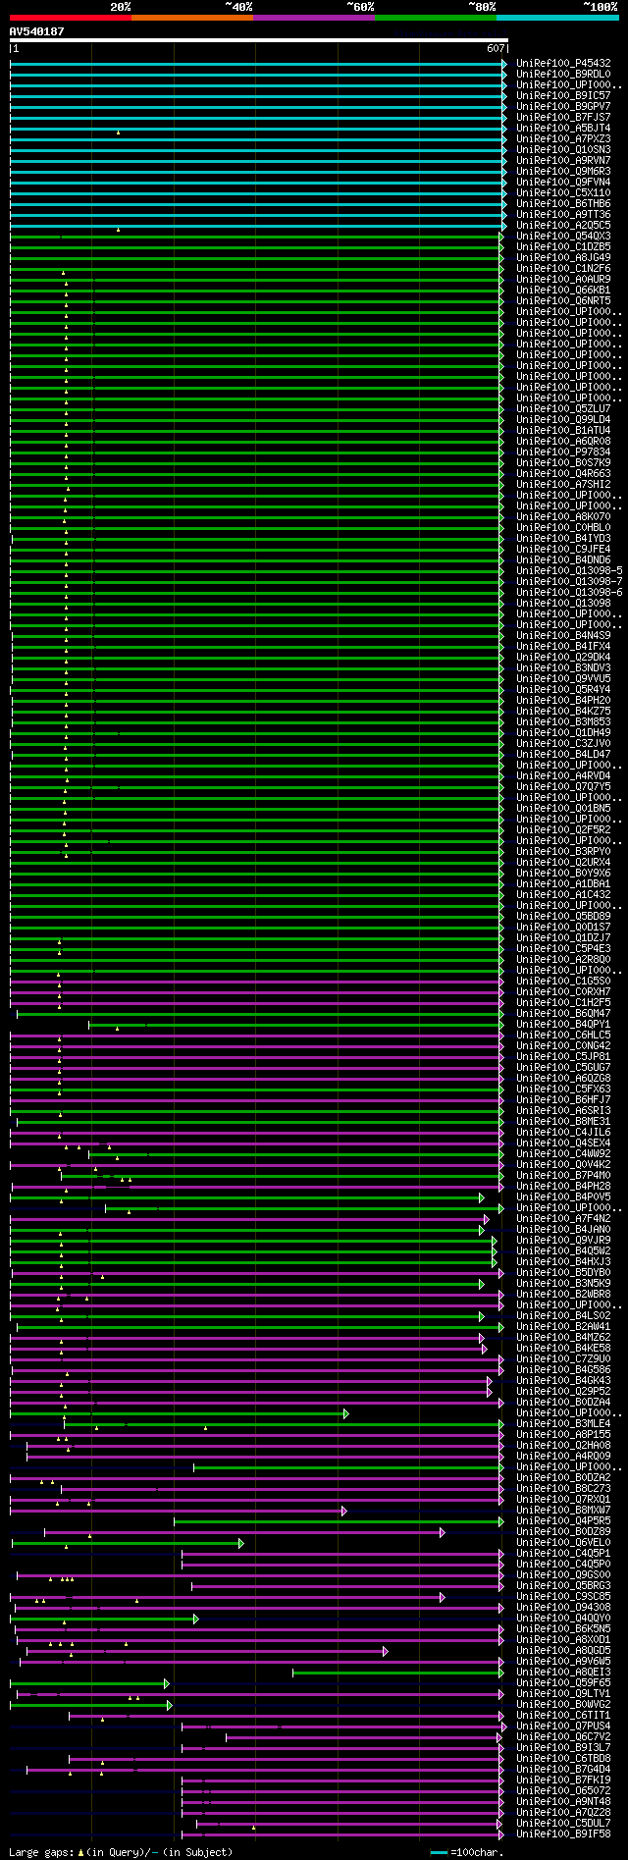Screen dimensions: 628x1860
Task: Select the UniRef100_Q4SEX4 label
Action: (563, 1143)
